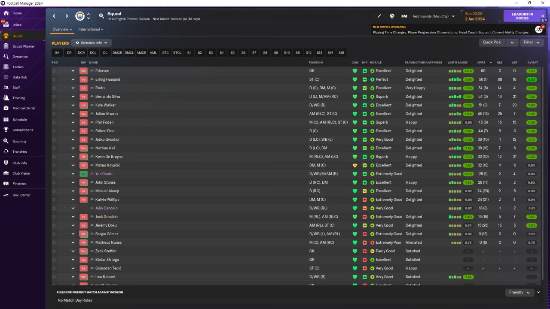Open the International tab menu
The height and width of the screenshot is (309, 550).
[91, 30]
